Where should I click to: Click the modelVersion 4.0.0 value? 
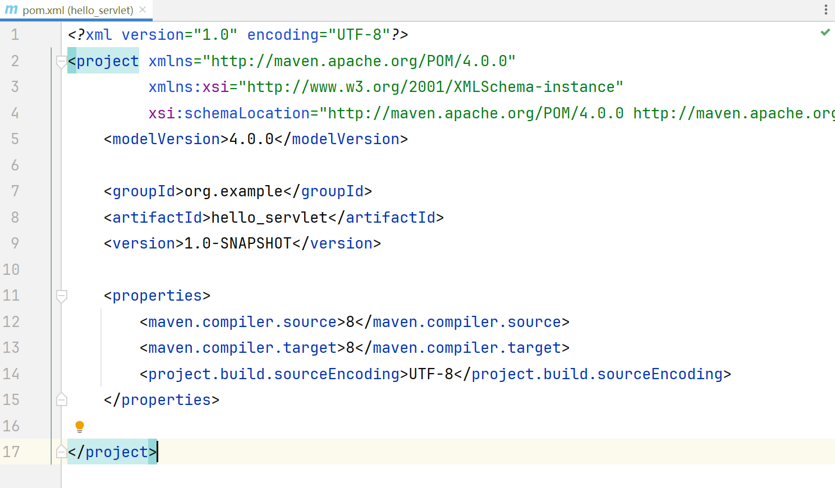point(251,139)
